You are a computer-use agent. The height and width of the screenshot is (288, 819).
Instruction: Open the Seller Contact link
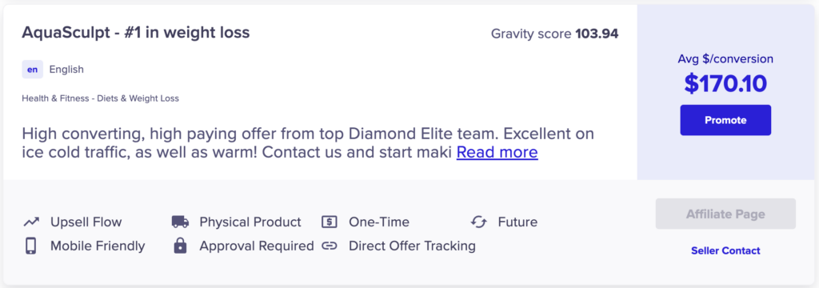725,251
